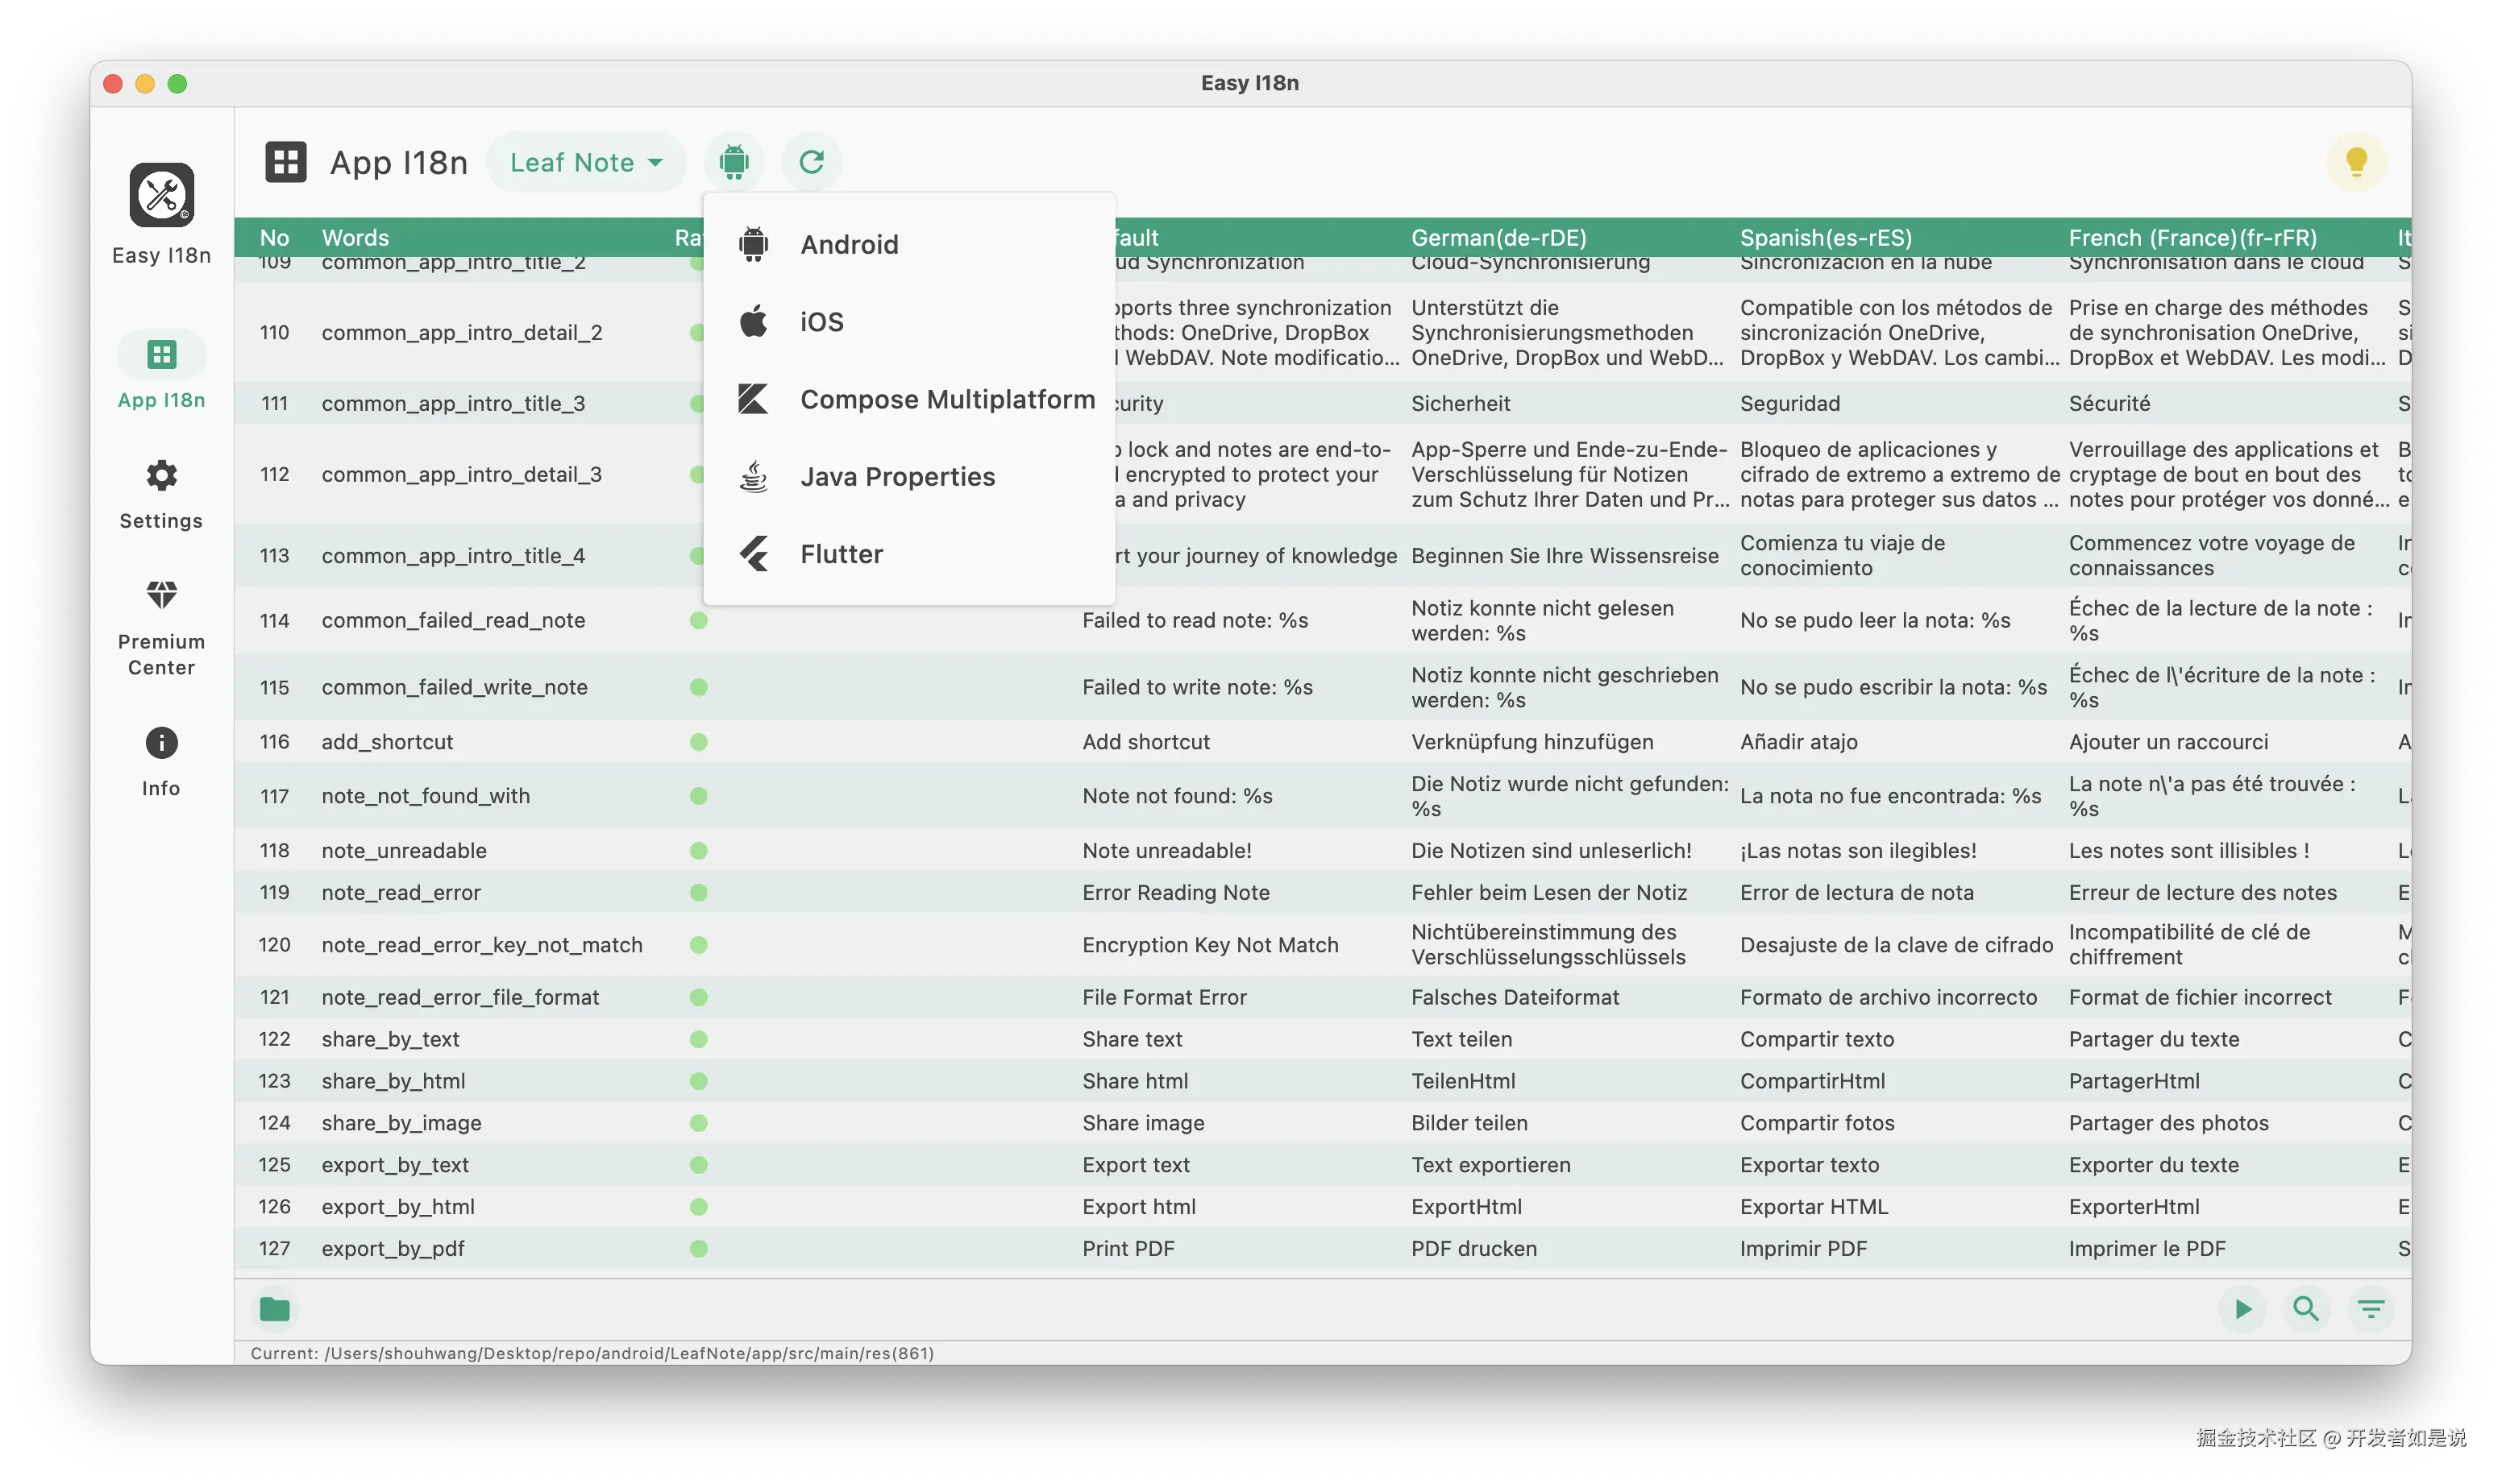2502x1484 pixels.
Task: Expand the Leaf Note project dropdown
Action: pyautogui.click(x=586, y=162)
